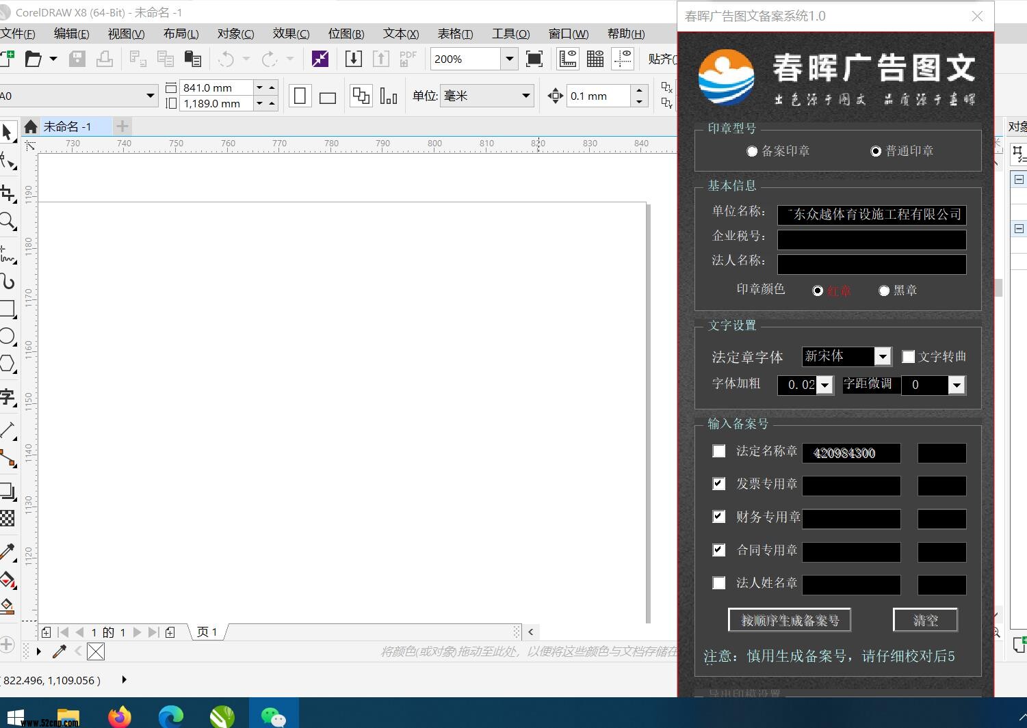Toggle the Show guidelines icon
The height and width of the screenshot is (728, 1027).
point(623,59)
